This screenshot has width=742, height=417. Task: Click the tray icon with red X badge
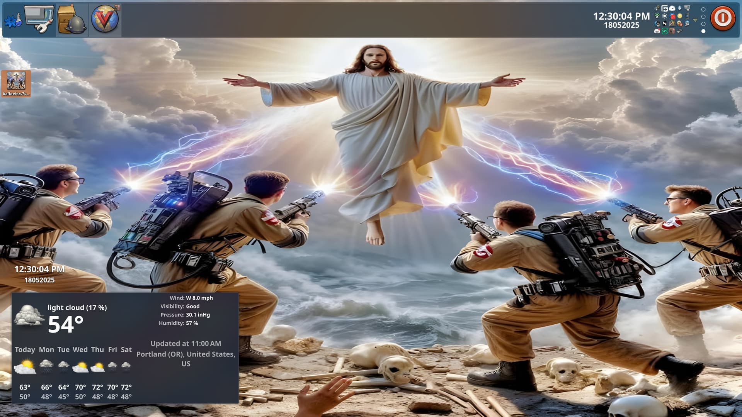(x=680, y=23)
